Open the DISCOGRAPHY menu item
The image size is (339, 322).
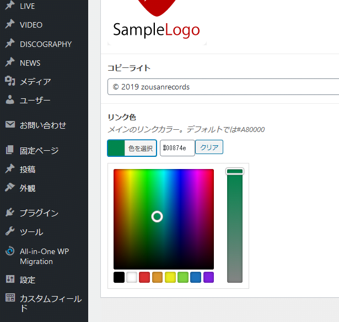[45, 44]
